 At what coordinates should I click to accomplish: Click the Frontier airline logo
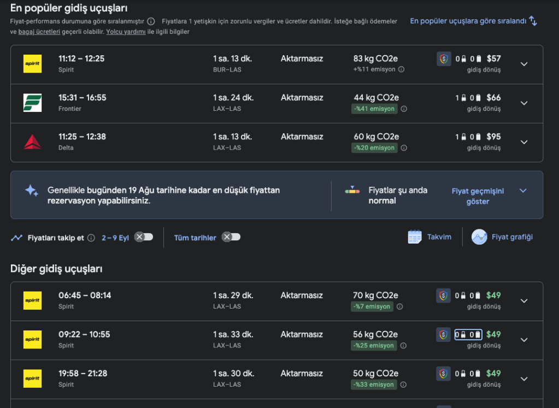[32, 103]
